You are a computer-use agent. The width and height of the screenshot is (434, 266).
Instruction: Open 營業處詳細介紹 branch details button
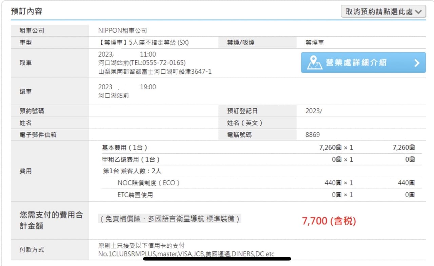[363, 63]
